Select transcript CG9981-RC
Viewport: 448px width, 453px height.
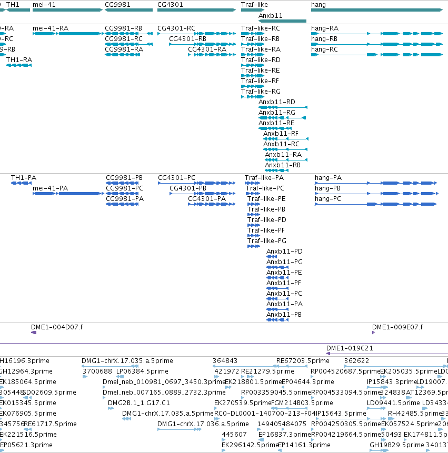pos(128,44)
